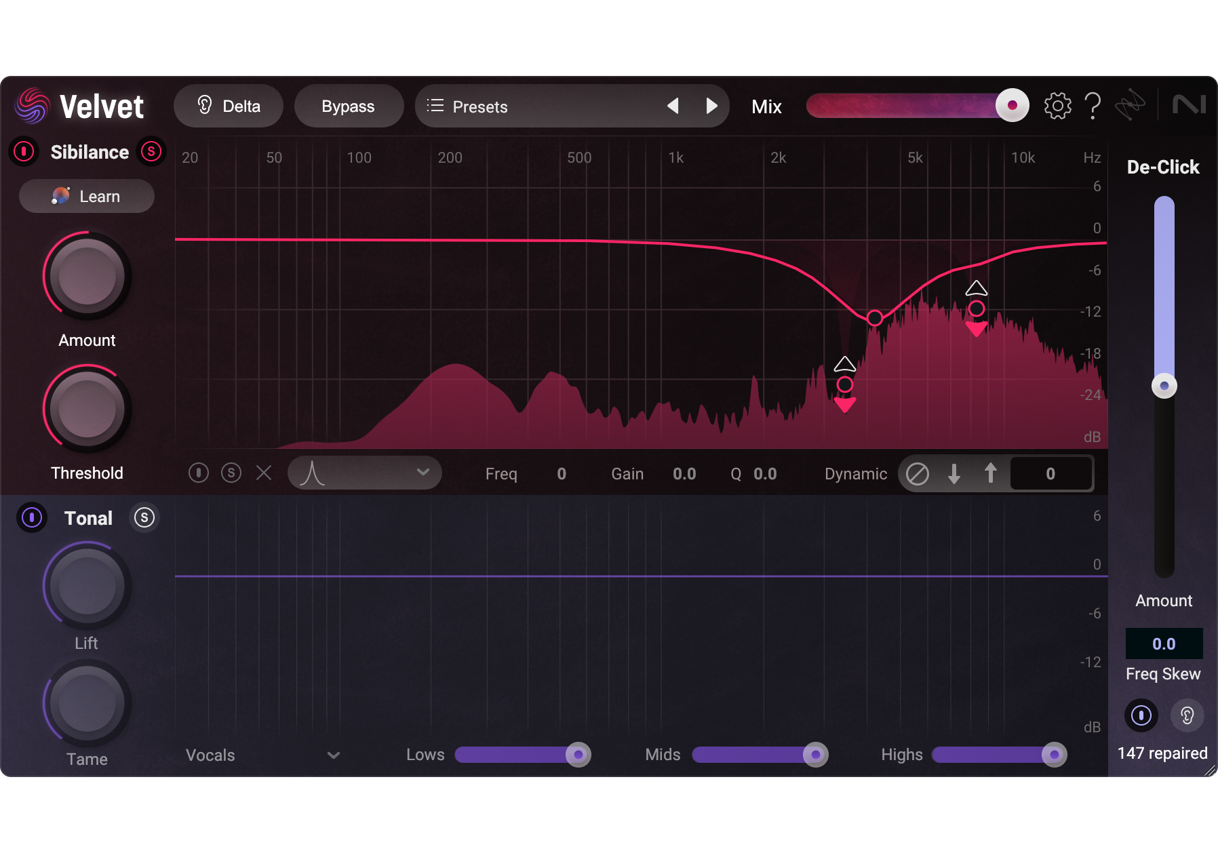Click the Velvet swirl logo icon
The height and width of the screenshot is (853, 1218).
click(x=32, y=106)
